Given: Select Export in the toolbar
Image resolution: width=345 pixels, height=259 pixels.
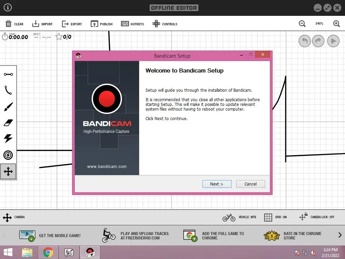Looking at the screenshot, I should coord(72,24).
